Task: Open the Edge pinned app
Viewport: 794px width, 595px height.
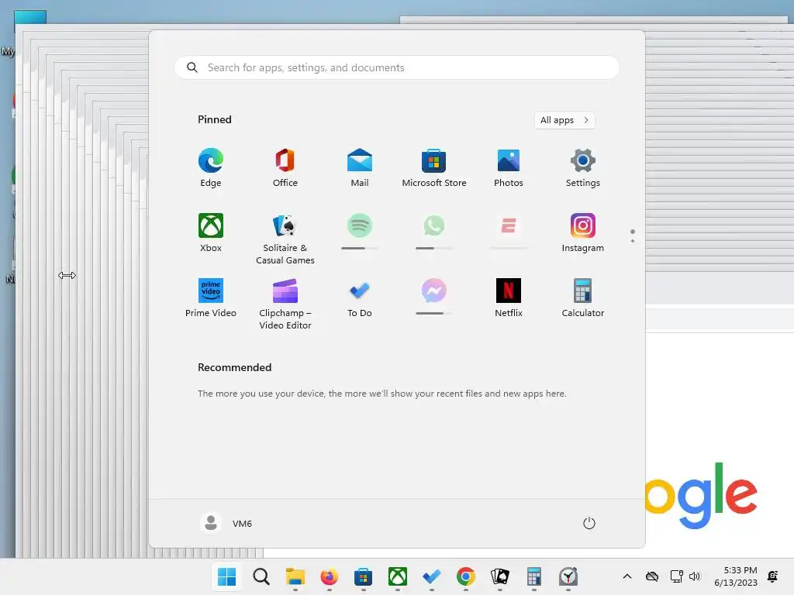Action: coord(211,168)
